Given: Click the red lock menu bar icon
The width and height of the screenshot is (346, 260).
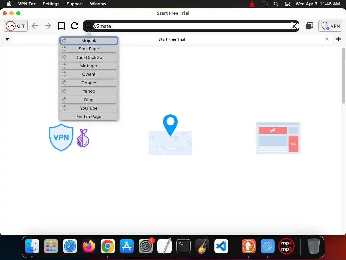Looking at the screenshot, I should (251, 4).
